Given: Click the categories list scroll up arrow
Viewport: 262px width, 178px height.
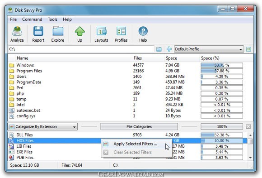Looking at the screenshot, I should [250, 135].
